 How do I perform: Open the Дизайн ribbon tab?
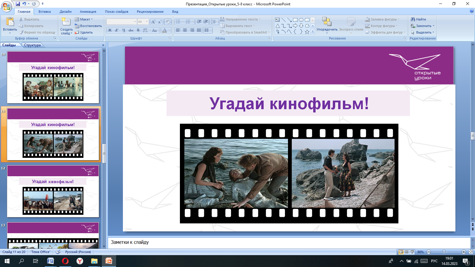pos(66,12)
